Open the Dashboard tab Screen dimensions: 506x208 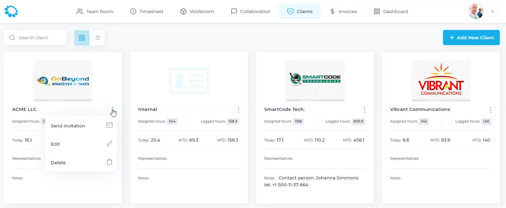(391, 11)
